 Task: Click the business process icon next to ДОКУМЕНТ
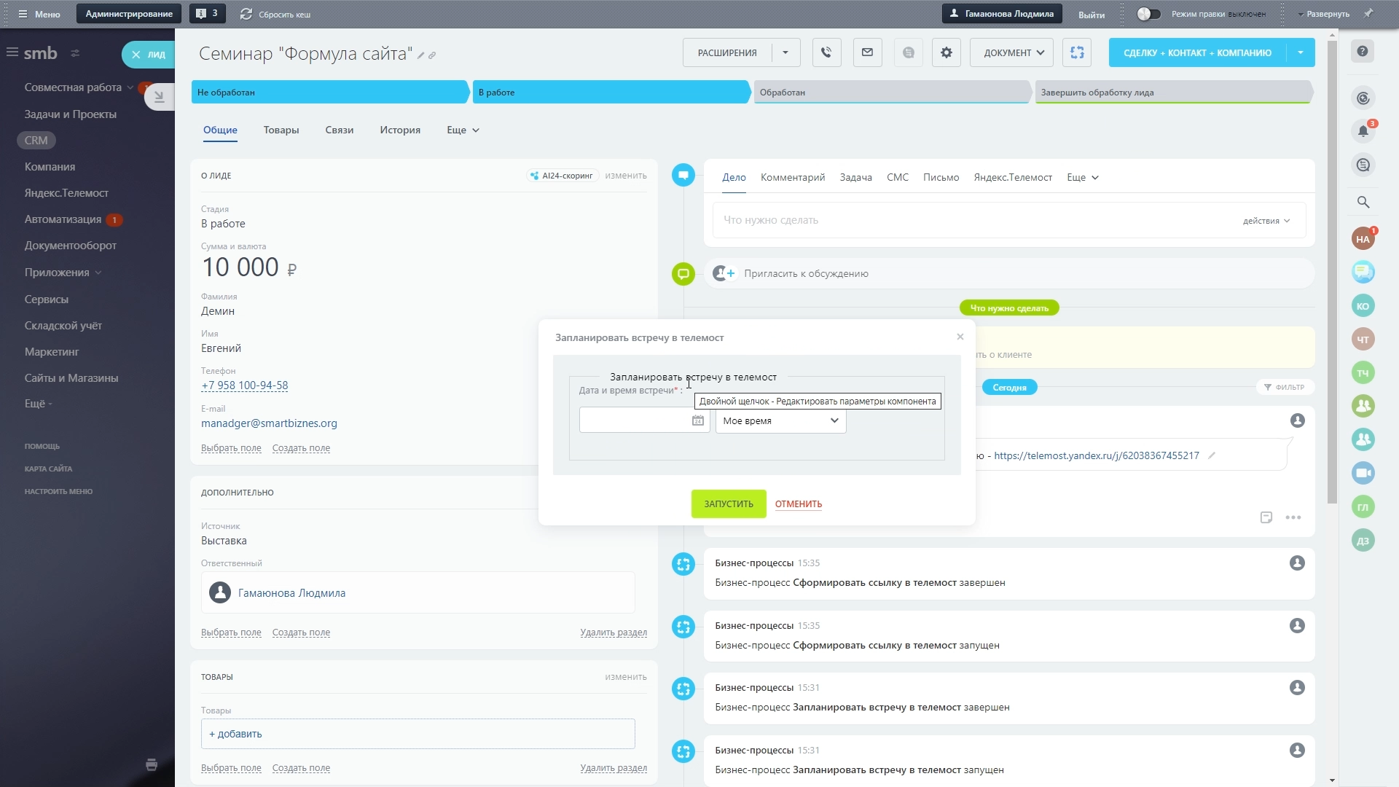pyautogui.click(x=1077, y=52)
